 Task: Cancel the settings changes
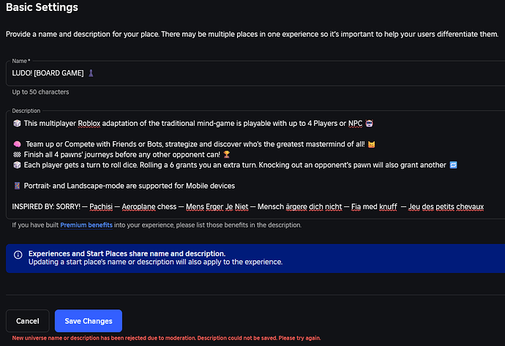tap(27, 321)
